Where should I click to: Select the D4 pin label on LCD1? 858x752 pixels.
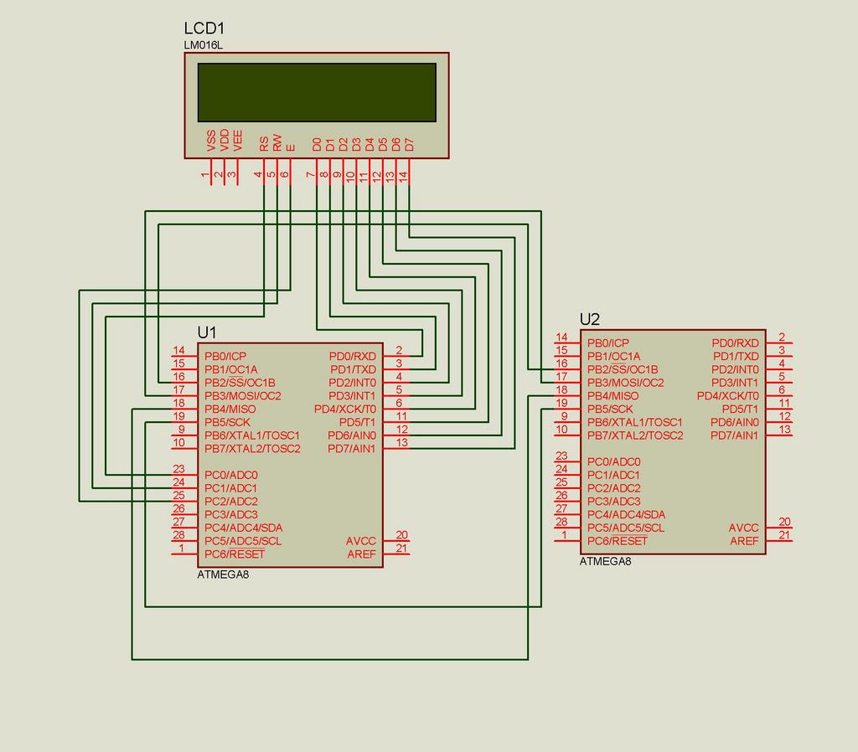click(x=370, y=144)
